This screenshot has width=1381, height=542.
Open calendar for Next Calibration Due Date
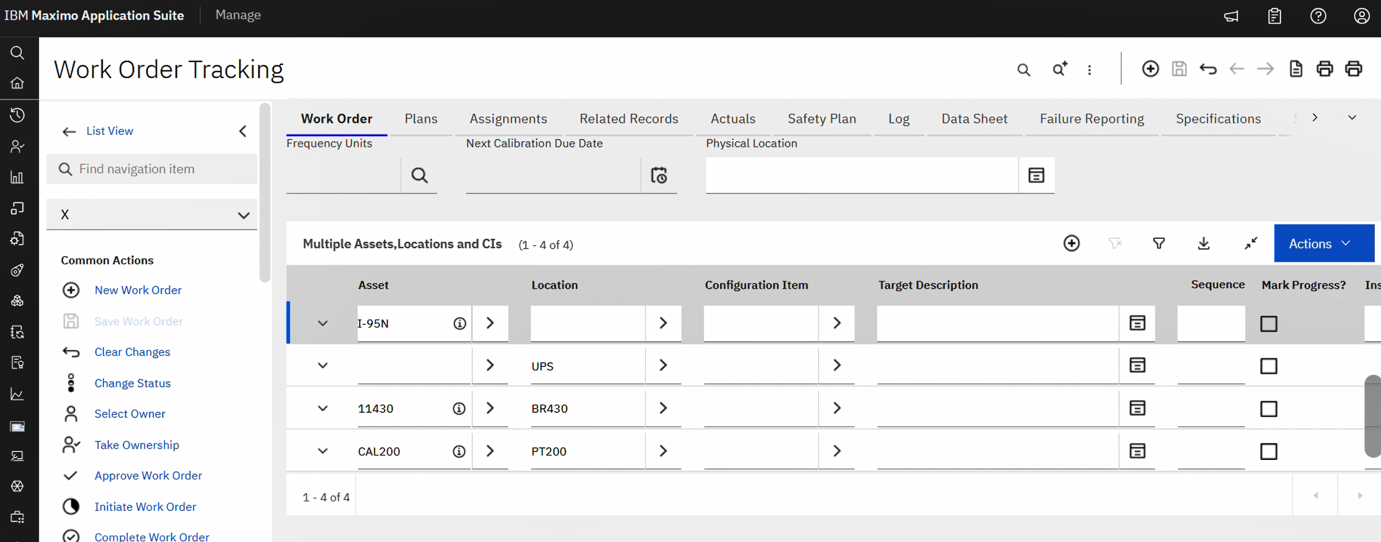(x=659, y=175)
